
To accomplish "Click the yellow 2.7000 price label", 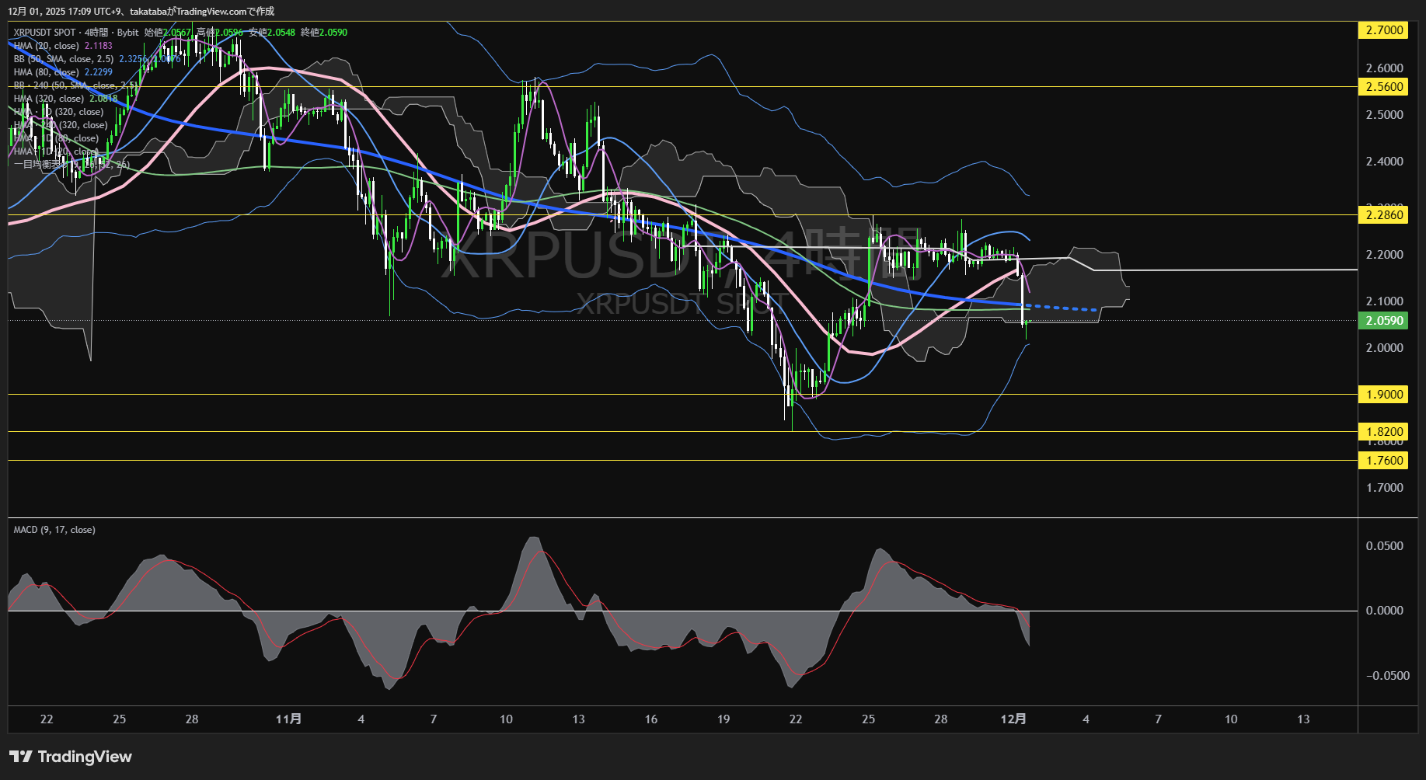I will [x=1384, y=30].
